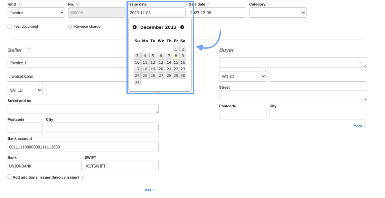Click the Bank account input field
385x198 pixels.
click(83, 147)
